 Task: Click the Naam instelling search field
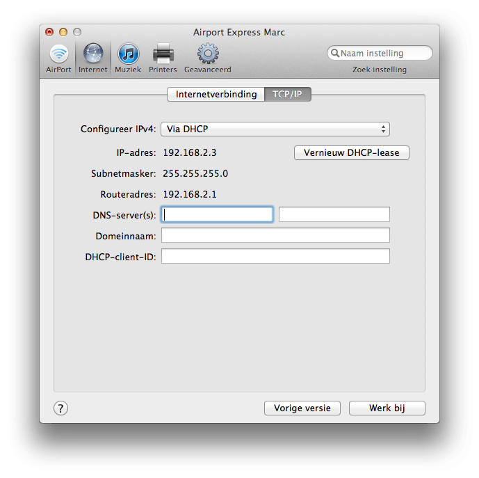tap(380, 53)
